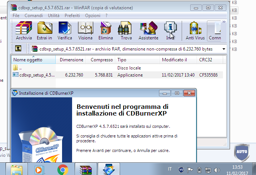The width and height of the screenshot is (256, 175).
Task: Click the Commento toolbar icon
Action: pyautogui.click(x=214, y=31)
